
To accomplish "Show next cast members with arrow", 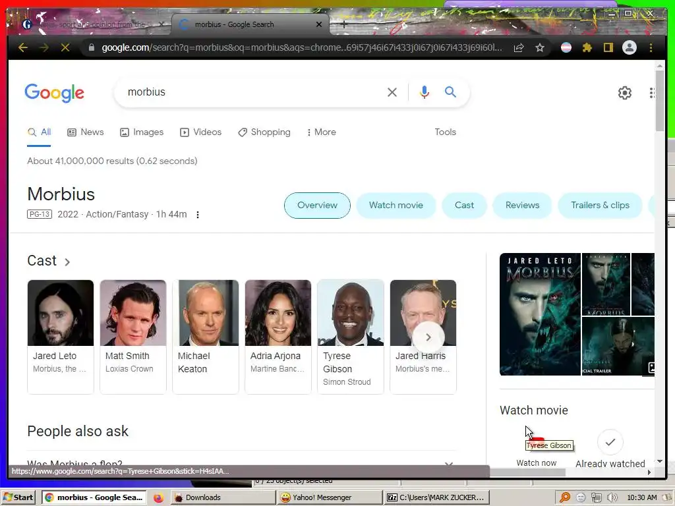I will (x=428, y=337).
